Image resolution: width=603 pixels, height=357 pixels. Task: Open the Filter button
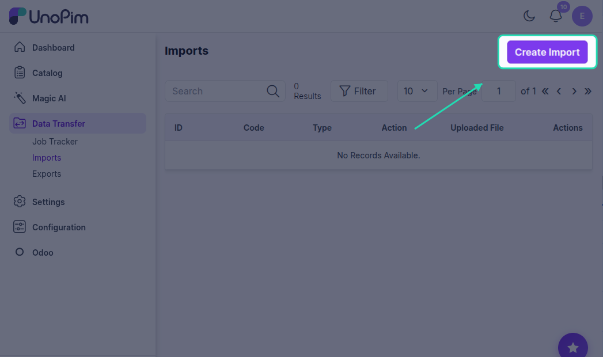pyautogui.click(x=359, y=91)
